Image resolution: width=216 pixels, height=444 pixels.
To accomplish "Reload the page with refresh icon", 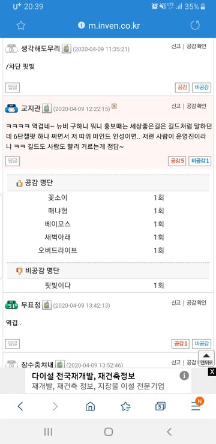I will [x=195, y=25].
